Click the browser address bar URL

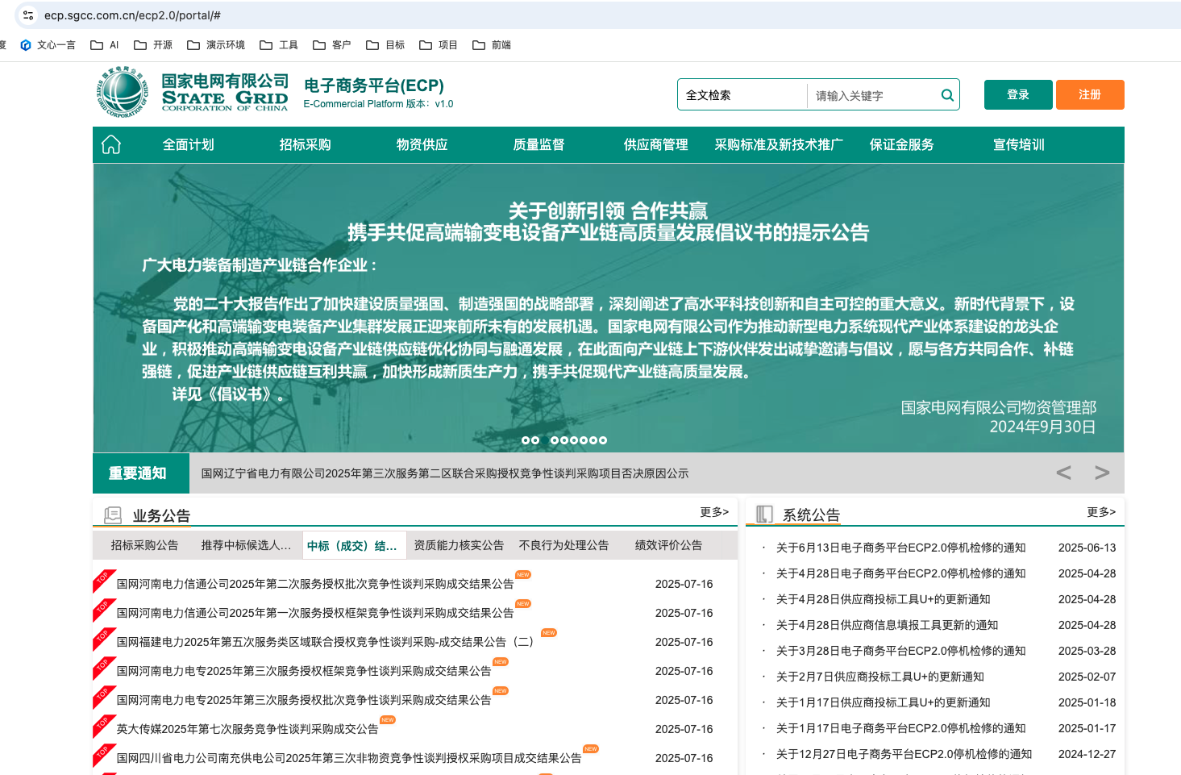(132, 15)
